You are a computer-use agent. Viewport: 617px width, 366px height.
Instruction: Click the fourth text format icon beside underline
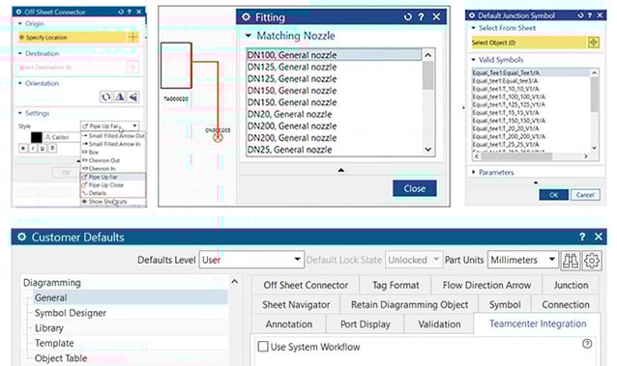click(x=52, y=148)
